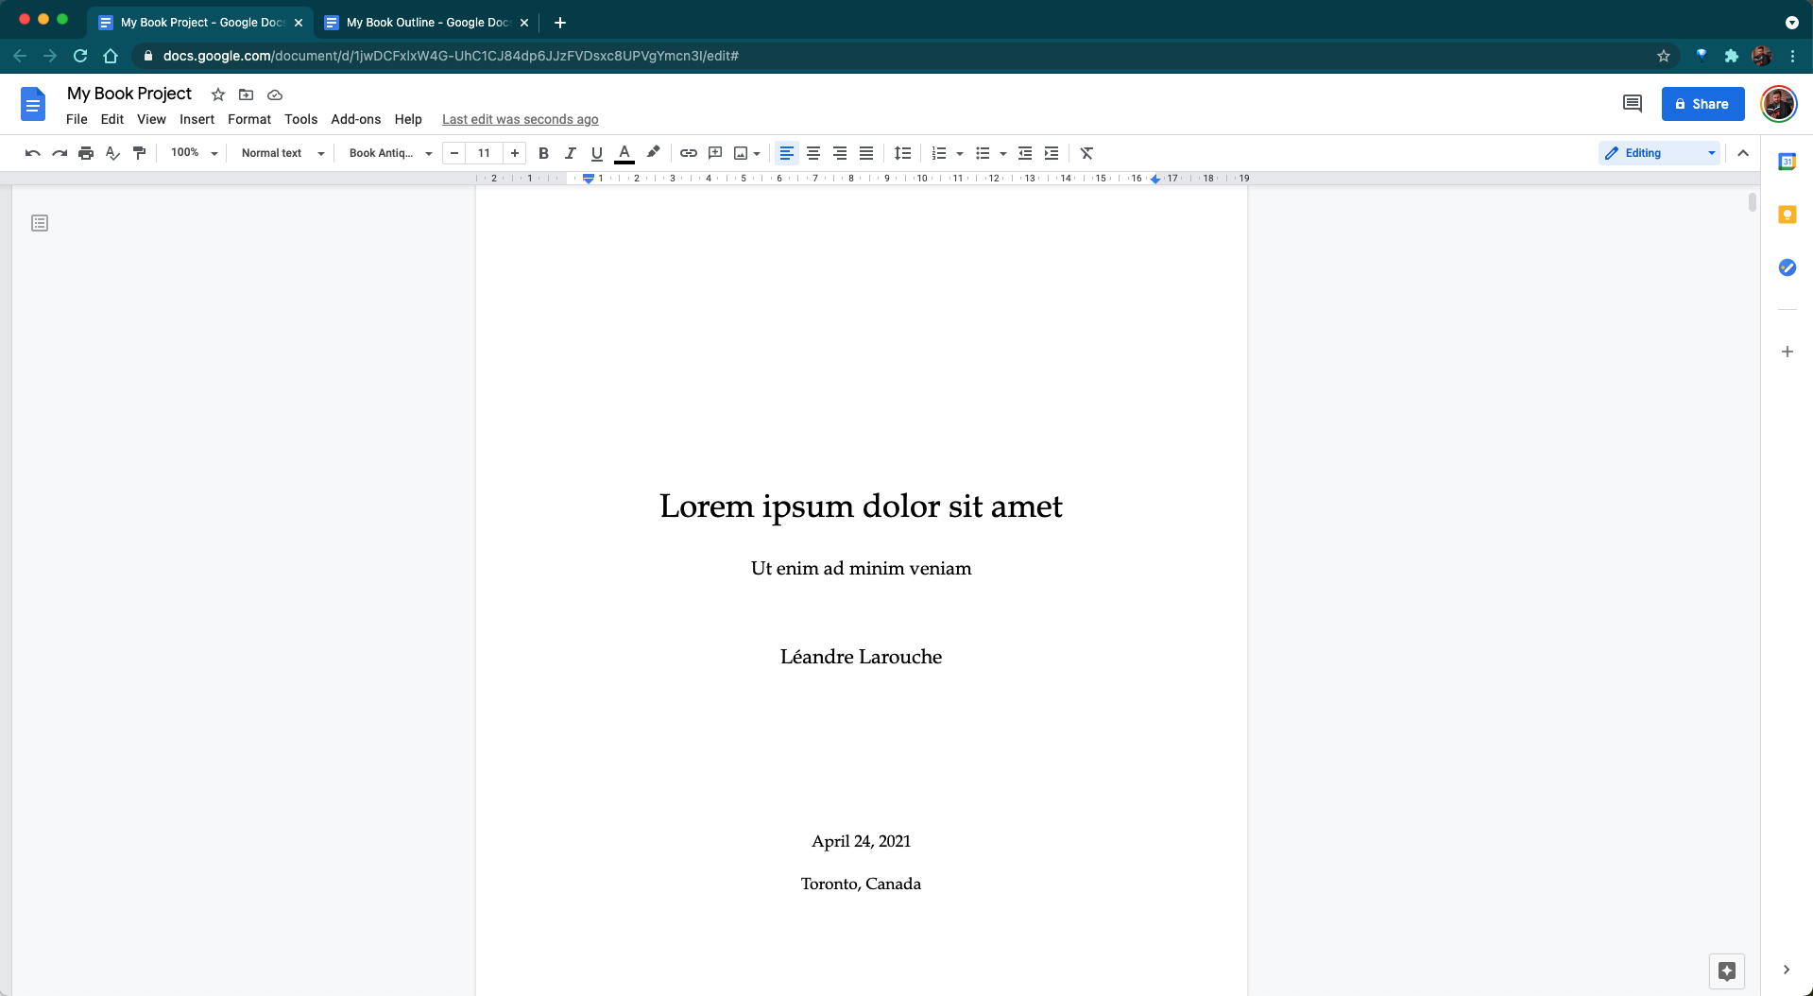The width and height of the screenshot is (1813, 996).
Task: Star the My Book Project document
Action: (218, 94)
